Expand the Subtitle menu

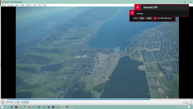click(x=29, y=5)
